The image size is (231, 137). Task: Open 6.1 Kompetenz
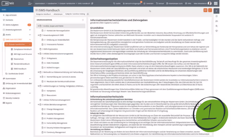[x=51, y=90]
